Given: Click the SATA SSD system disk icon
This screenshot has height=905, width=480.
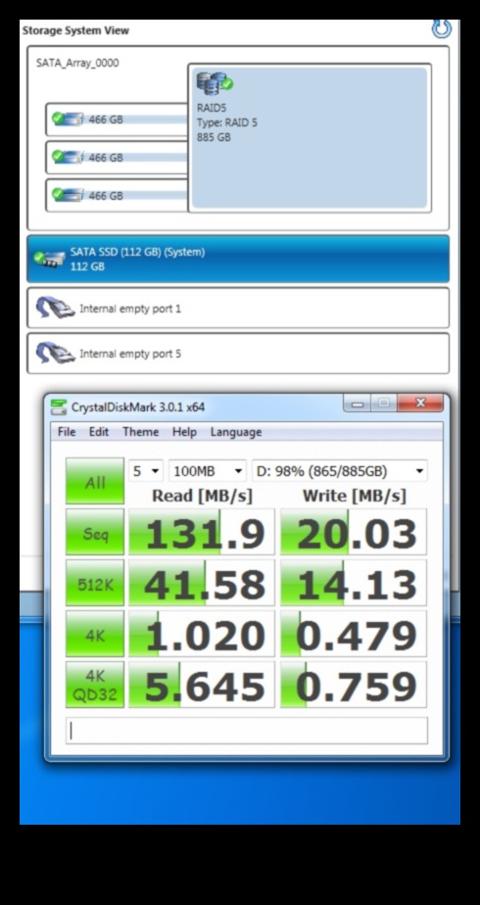Looking at the screenshot, I should click(49, 260).
